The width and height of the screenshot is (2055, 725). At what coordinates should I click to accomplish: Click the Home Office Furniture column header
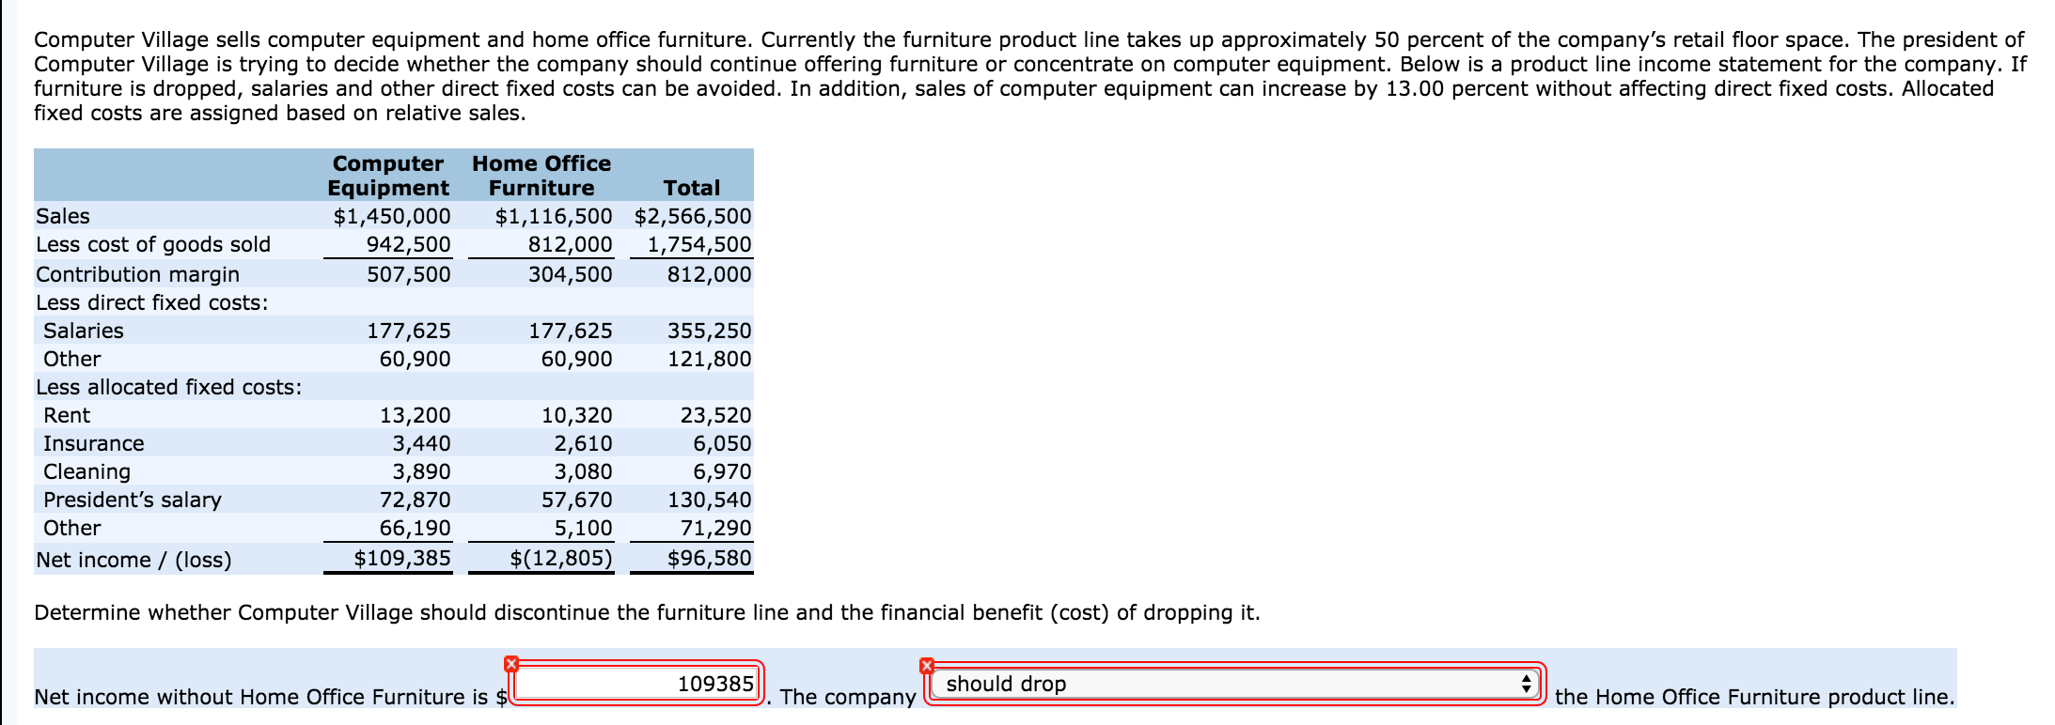541,176
